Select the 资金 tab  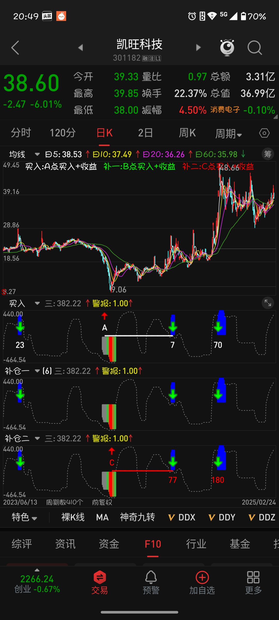click(109, 544)
